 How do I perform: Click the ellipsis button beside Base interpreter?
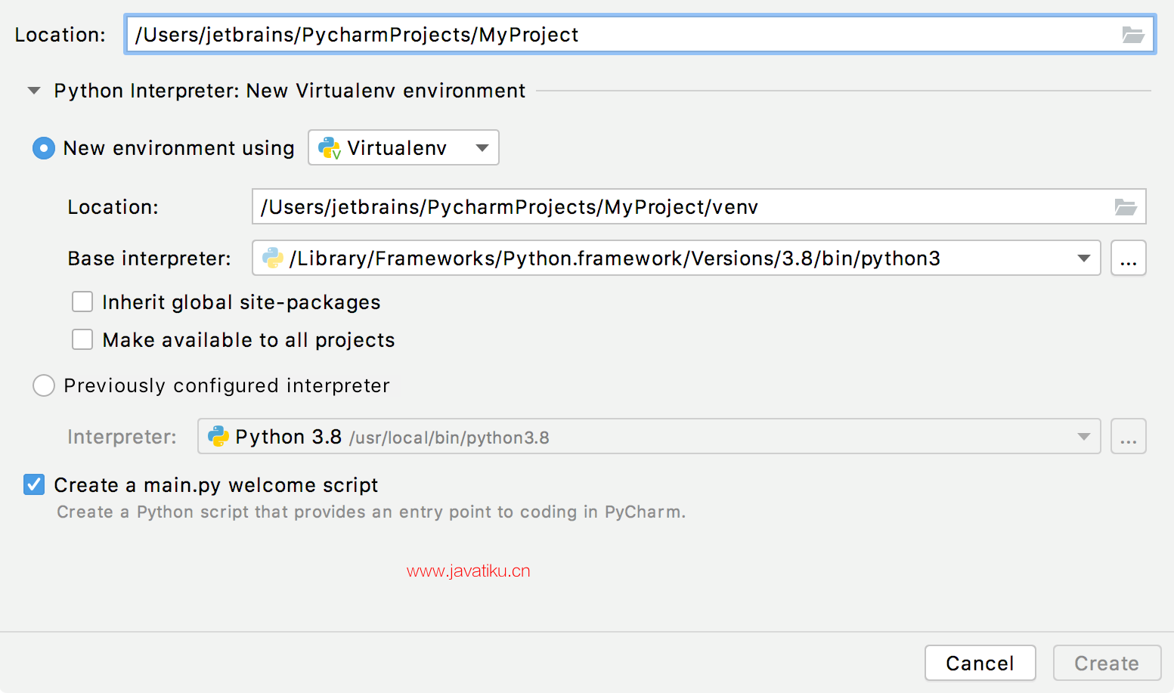[1129, 258]
